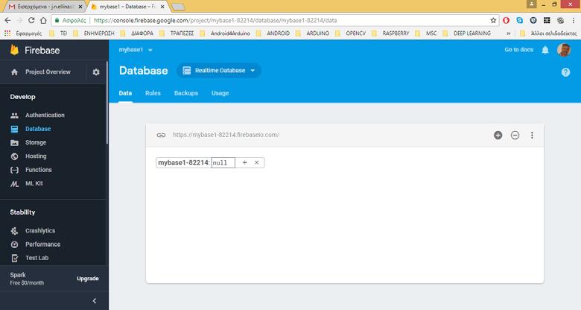Click the Spark Free plan label
Screen dimensions: 581x310
(x=27, y=279)
